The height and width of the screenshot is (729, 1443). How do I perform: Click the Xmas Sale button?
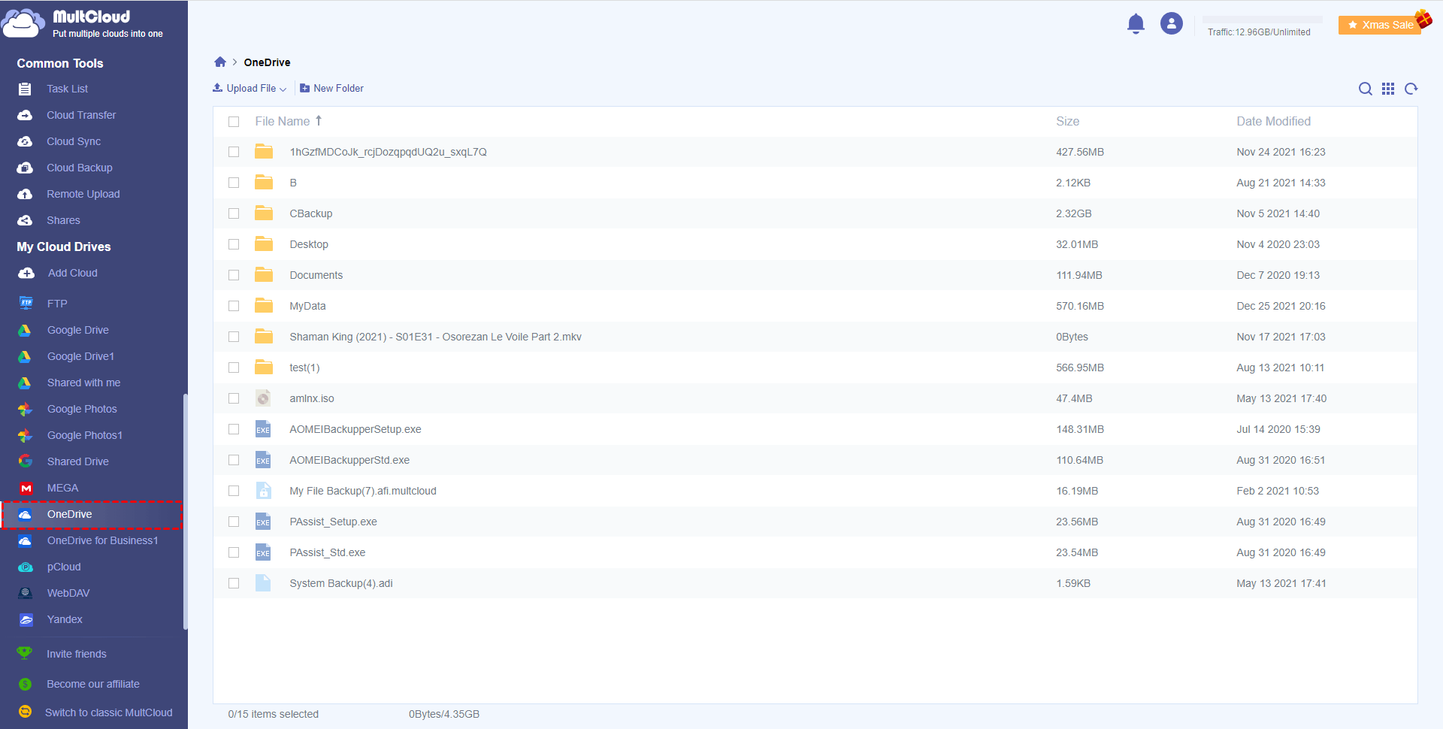[x=1381, y=25]
